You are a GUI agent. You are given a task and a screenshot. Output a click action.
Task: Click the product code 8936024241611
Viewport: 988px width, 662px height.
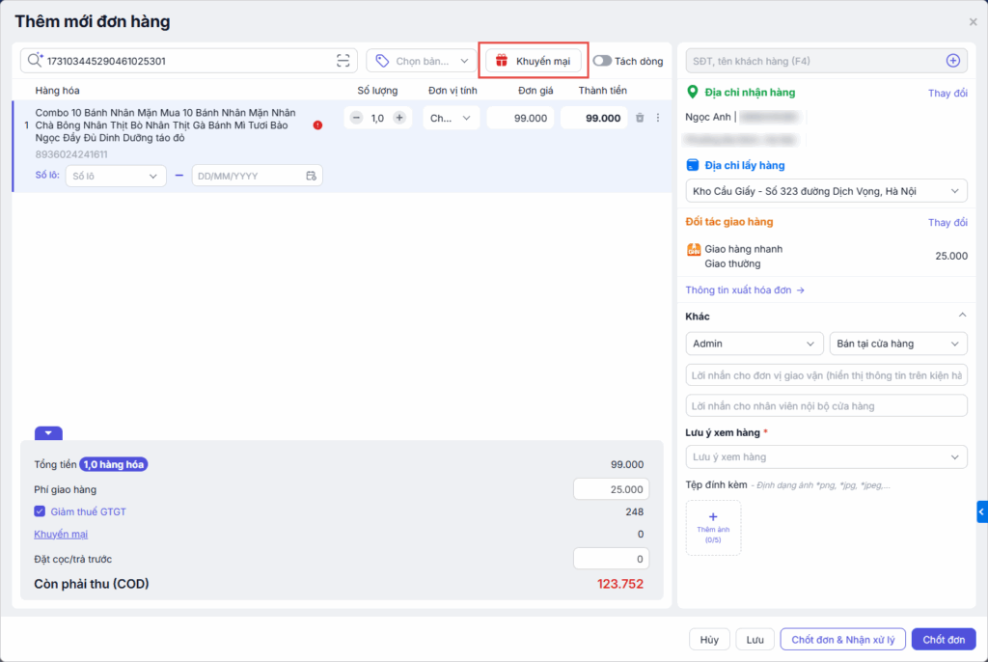[71, 154]
